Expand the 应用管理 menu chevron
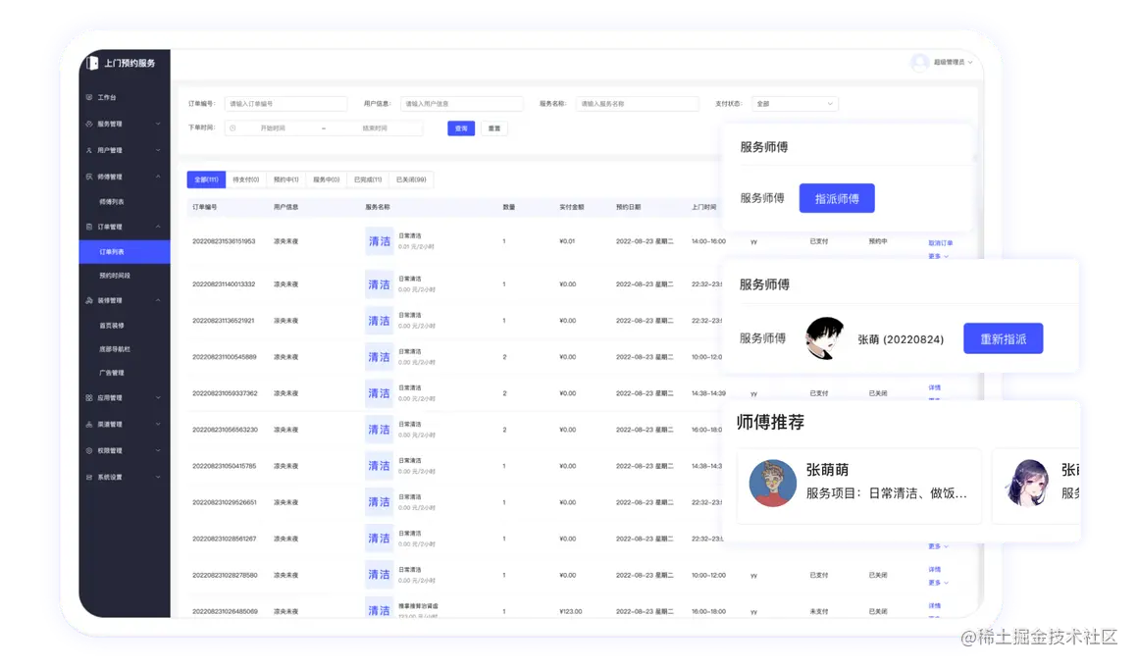1138x667 pixels. (x=158, y=397)
